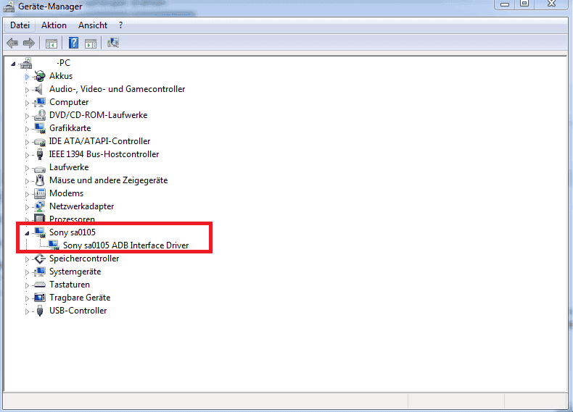Expand the USB-Controller category
Viewport: 573px width, 412px height.
pos(27,311)
